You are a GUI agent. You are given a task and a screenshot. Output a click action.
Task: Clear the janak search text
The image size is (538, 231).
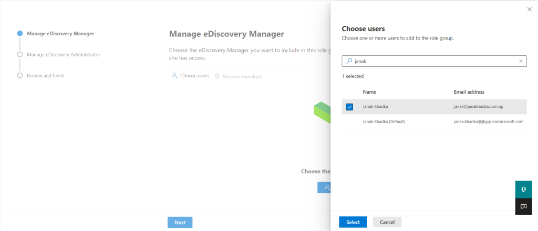pos(521,61)
